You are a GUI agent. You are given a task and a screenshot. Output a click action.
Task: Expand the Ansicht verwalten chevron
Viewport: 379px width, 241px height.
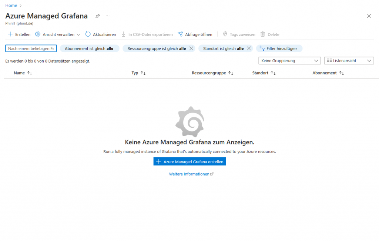click(78, 34)
